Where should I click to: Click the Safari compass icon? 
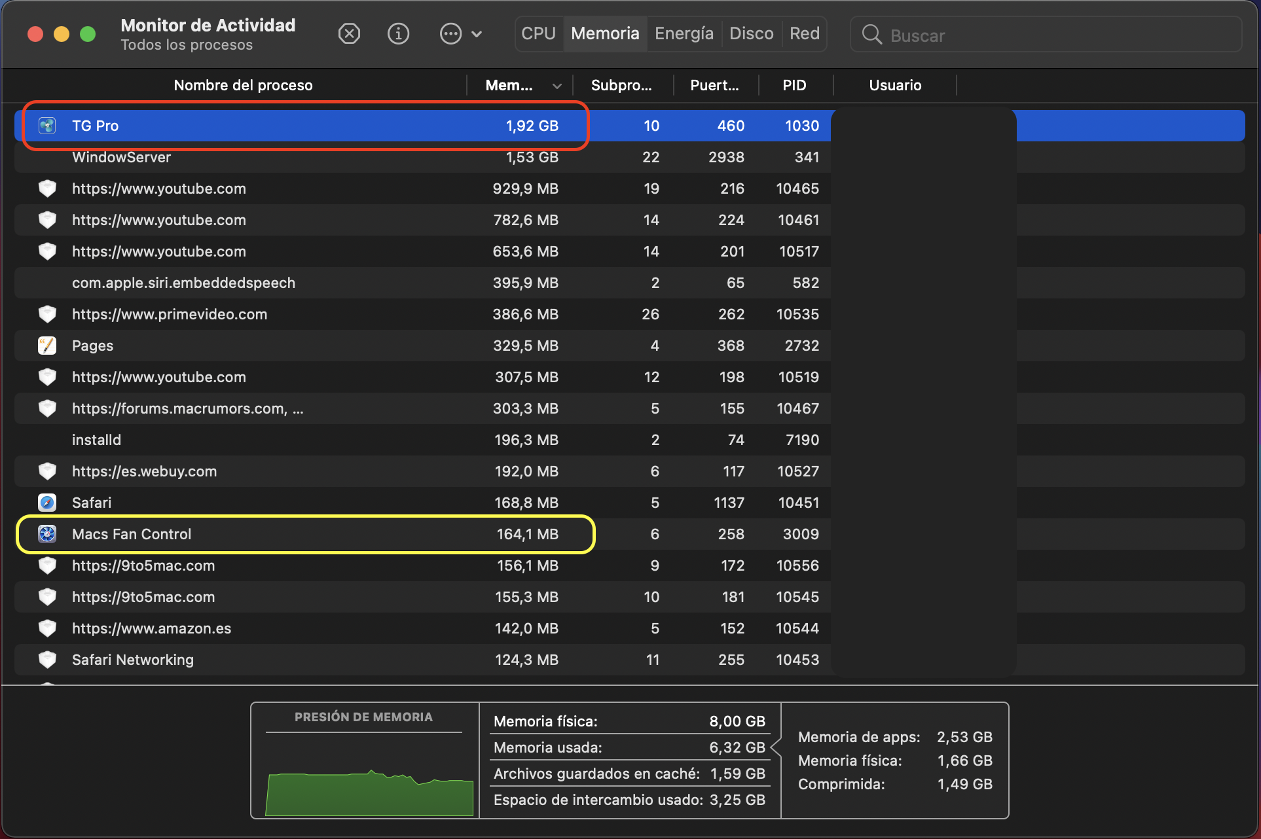pos(47,503)
